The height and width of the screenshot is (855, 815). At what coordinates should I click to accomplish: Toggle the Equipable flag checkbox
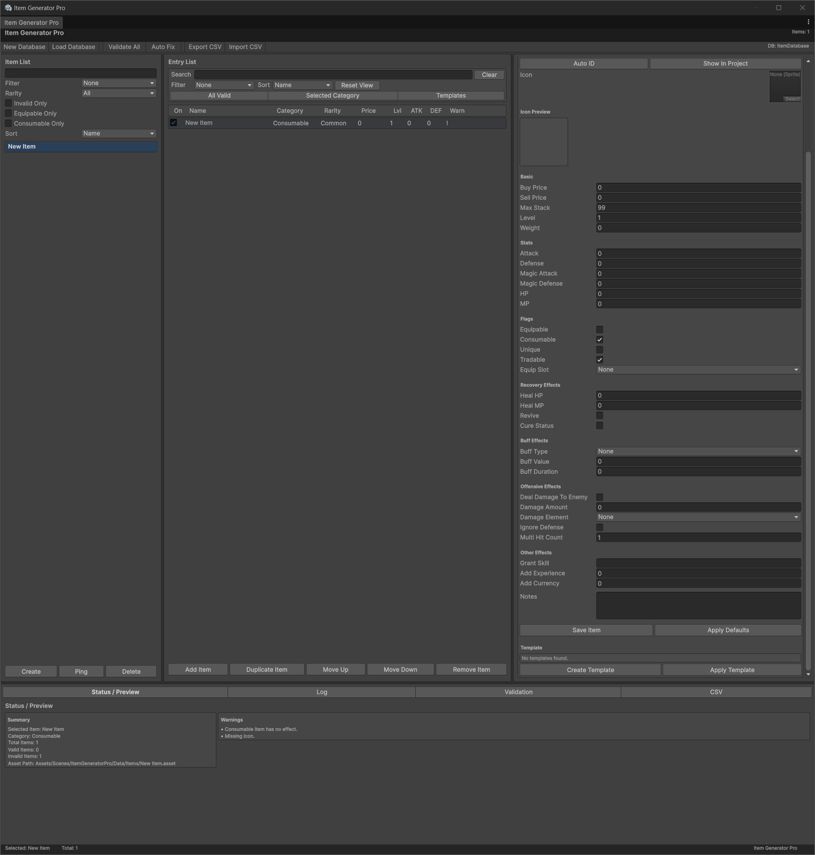pyautogui.click(x=599, y=330)
